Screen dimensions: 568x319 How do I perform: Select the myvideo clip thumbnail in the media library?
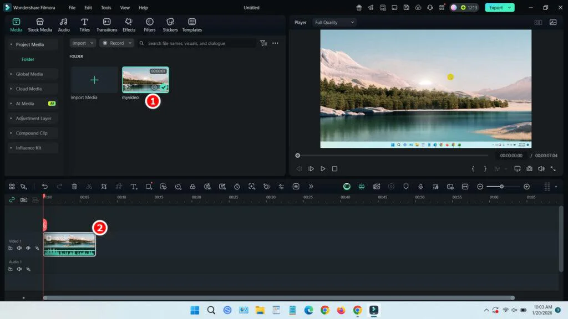(x=145, y=79)
